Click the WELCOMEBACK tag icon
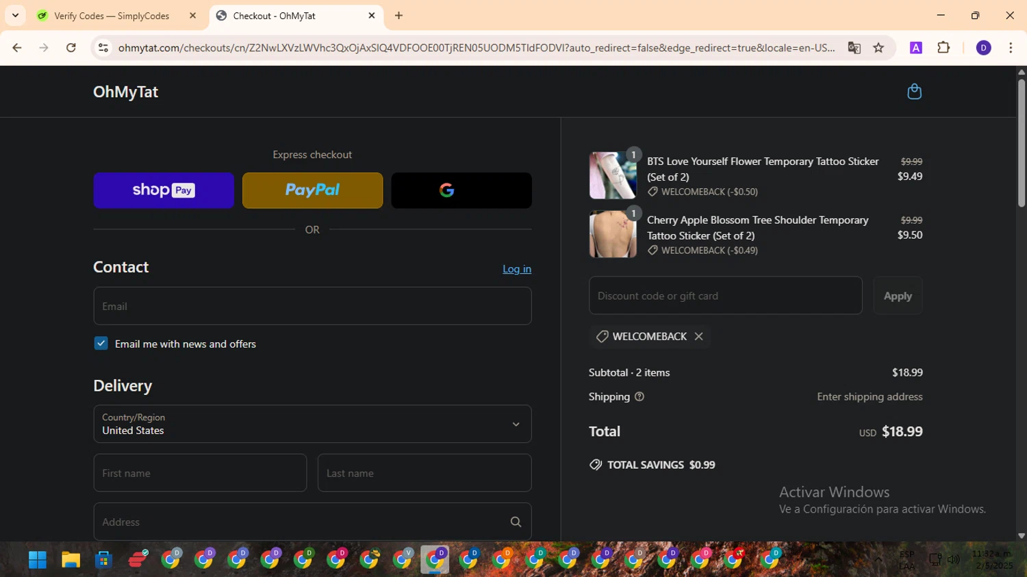The height and width of the screenshot is (577, 1027). click(x=603, y=337)
